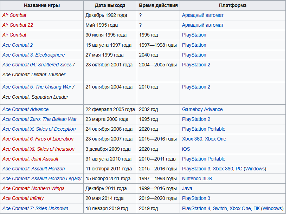This screenshot has width=290, height=215.
Task: Click the Платформа column header
Action: pyautogui.click(x=233, y=5)
